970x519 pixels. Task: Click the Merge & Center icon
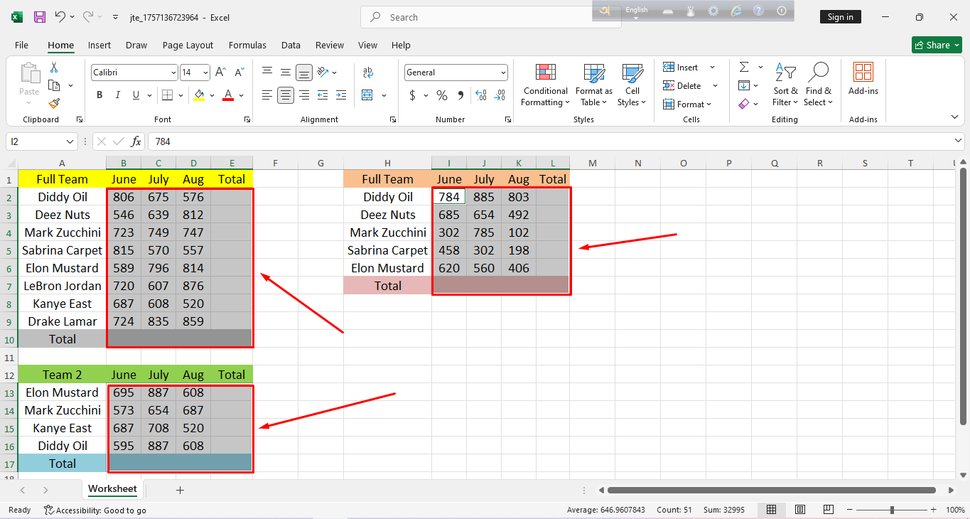coord(367,95)
